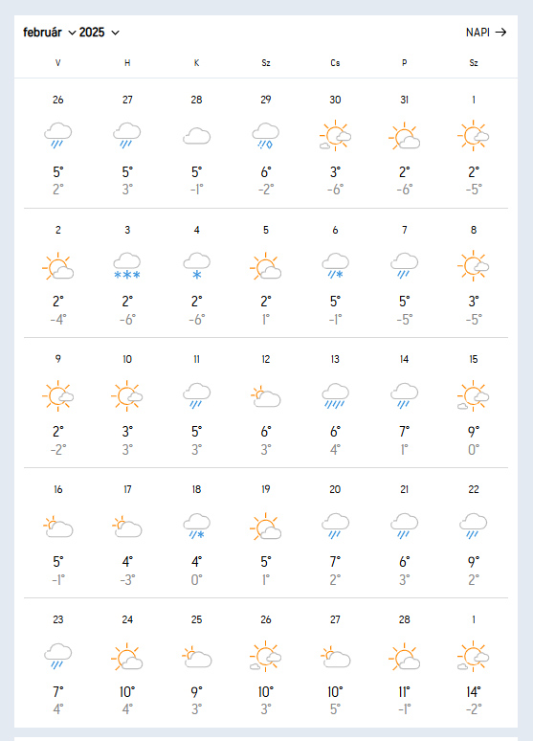Click the freezing rain icon on January 29

pos(266,136)
